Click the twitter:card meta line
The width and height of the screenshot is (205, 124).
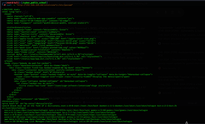(x=33, y=32)
